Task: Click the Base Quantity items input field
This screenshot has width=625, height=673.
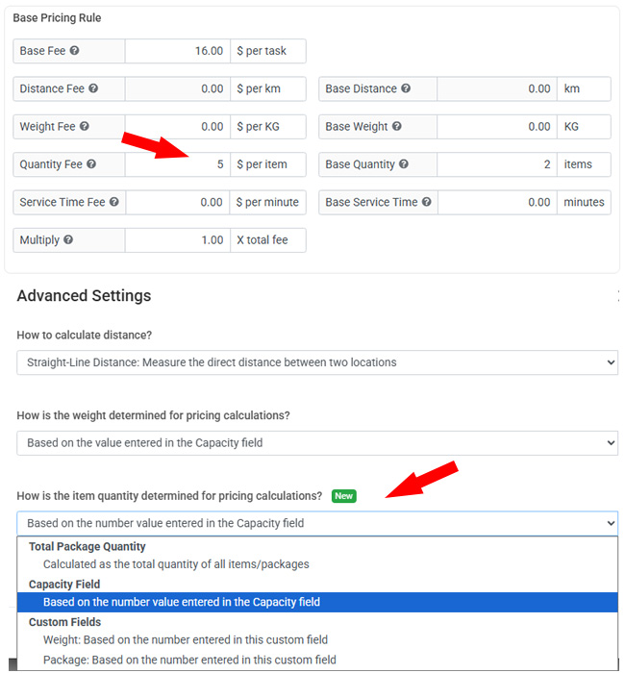Action: pos(497,164)
